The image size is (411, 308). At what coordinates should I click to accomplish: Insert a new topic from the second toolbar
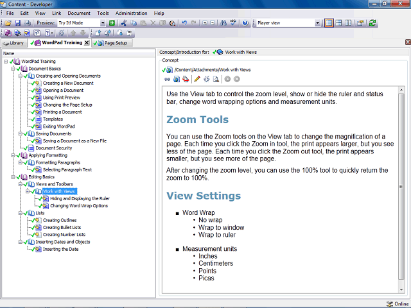(27, 33)
